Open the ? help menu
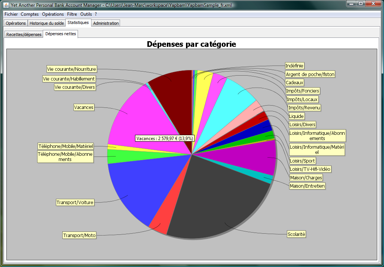The image size is (384, 267). (96, 14)
